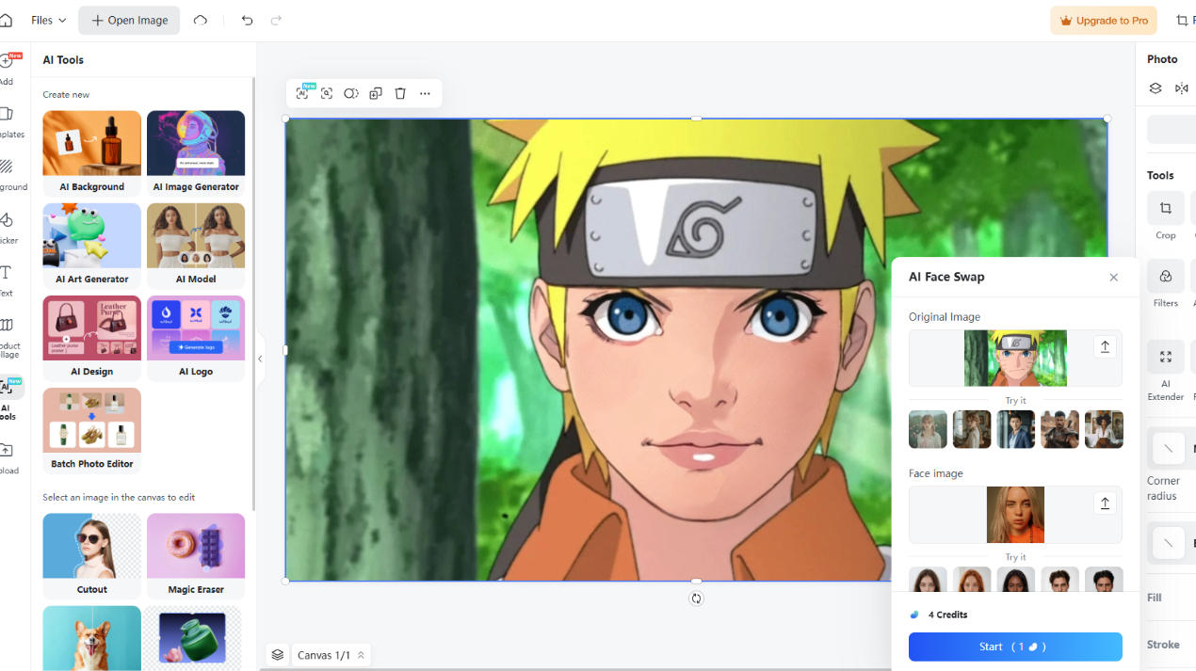
Task: Select the Crop tool
Action: pos(1166,216)
